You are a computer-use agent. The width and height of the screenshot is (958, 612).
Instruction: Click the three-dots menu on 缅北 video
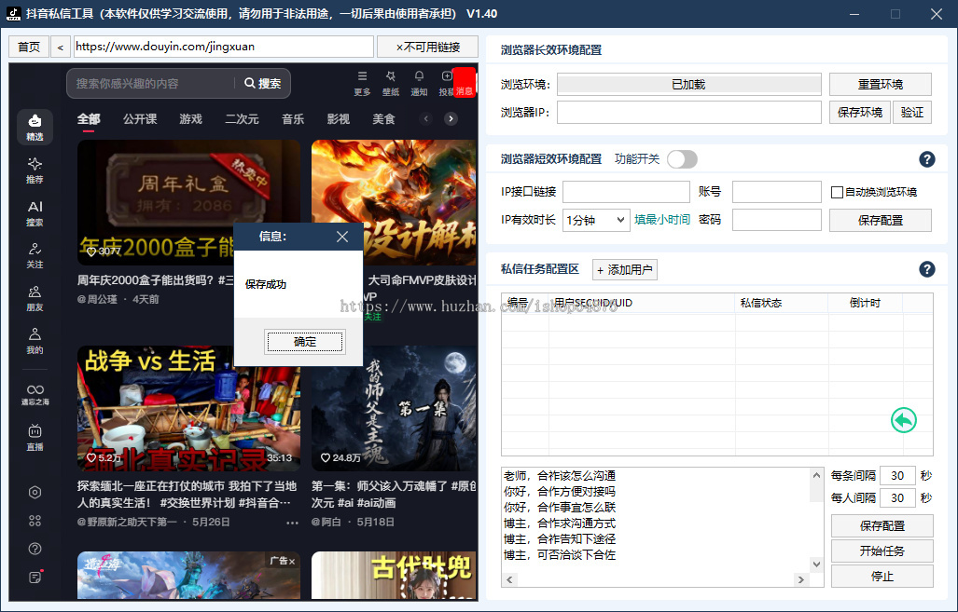pyautogui.click(x=292, y=523)
